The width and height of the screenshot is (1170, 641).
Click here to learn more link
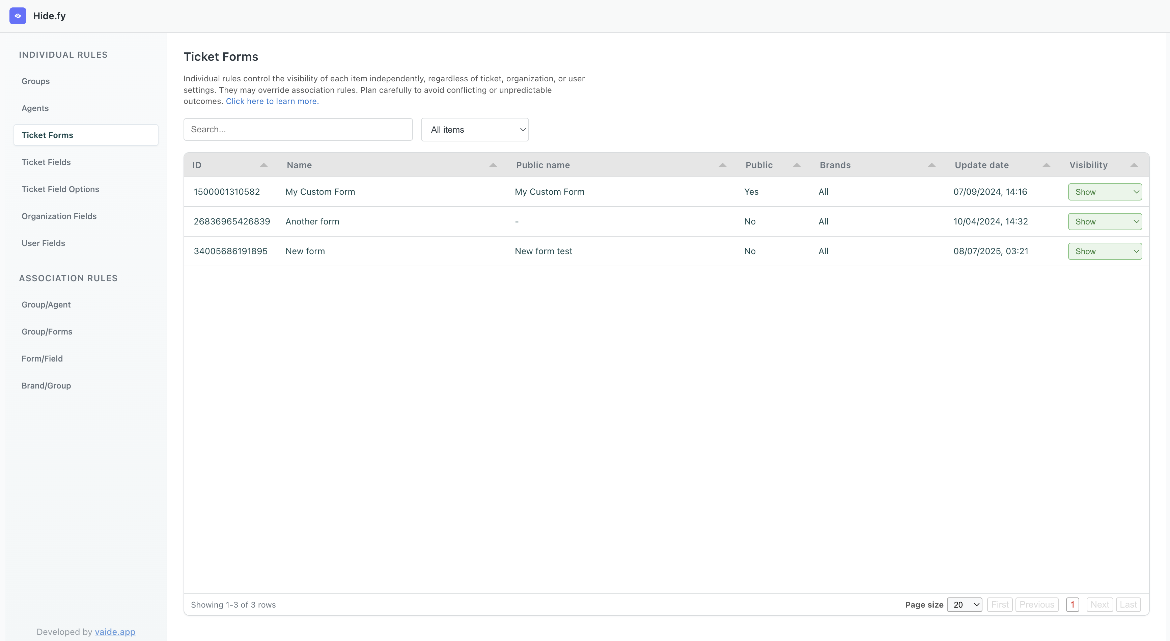click(x=272, y=101)
